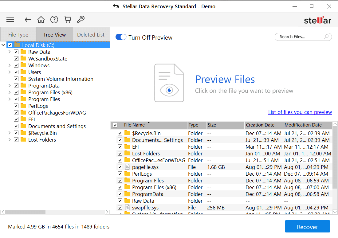Open the List of files you can preview link
338x238 pixels.
pos(300,112)
